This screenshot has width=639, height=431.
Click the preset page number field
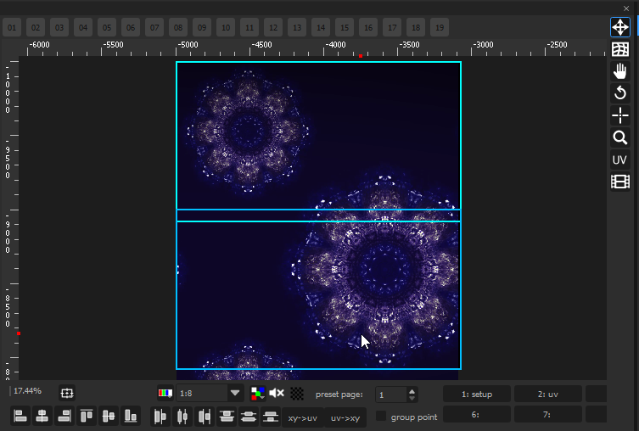click(x=391, y=395)
